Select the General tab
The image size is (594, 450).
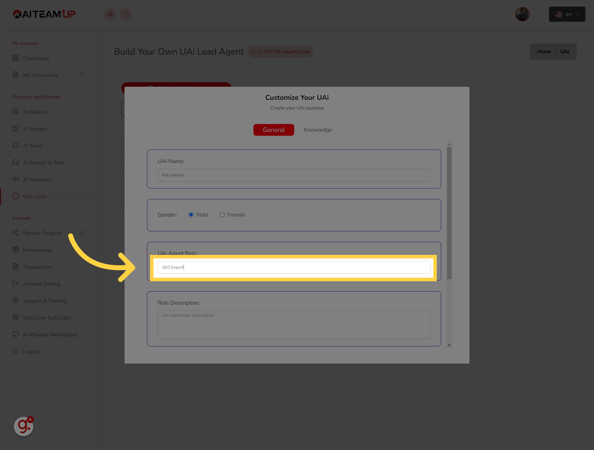[x=273, y=130]
